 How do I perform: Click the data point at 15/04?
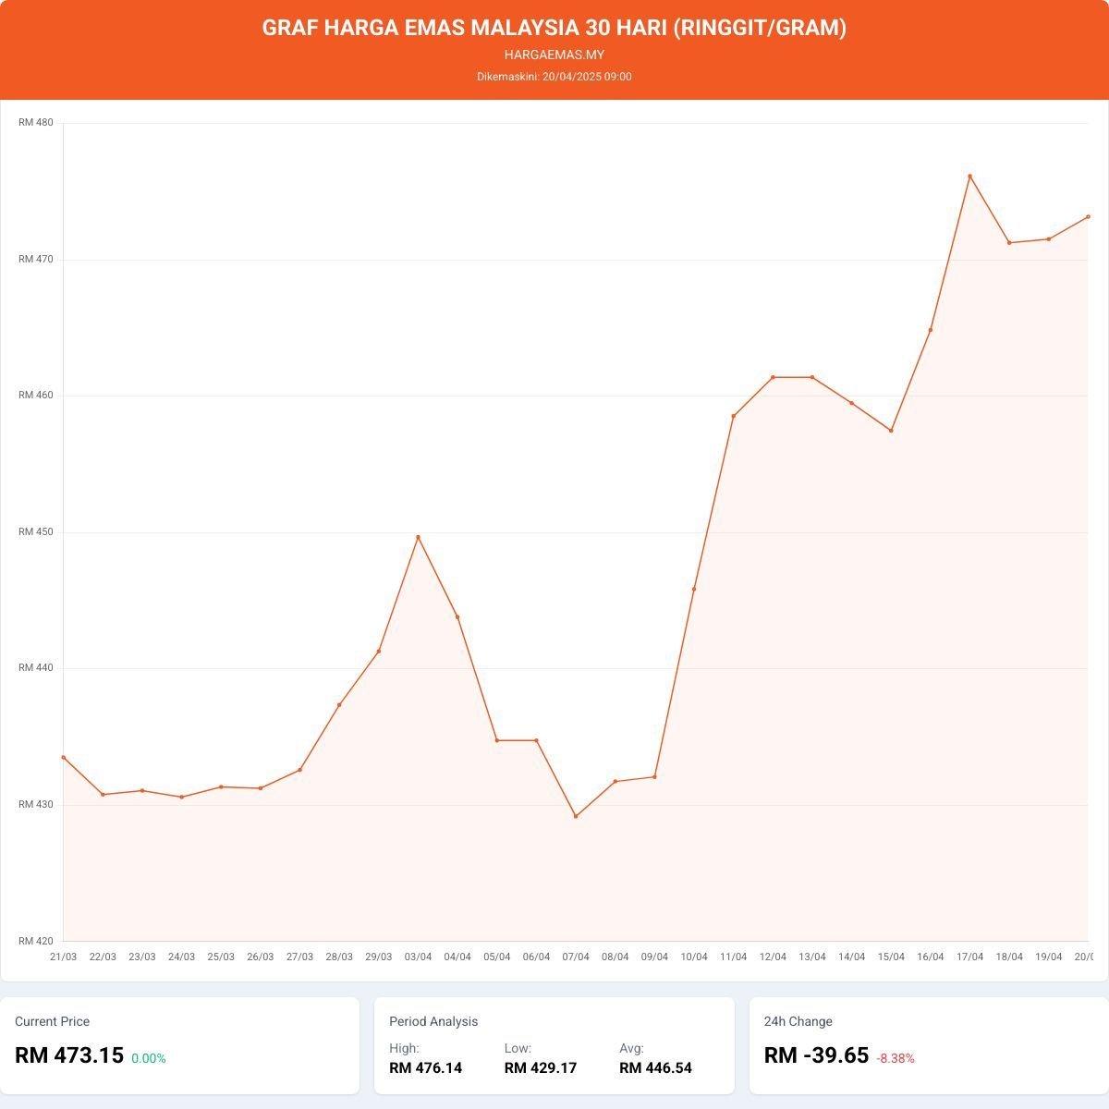click(x=891, y=431)
